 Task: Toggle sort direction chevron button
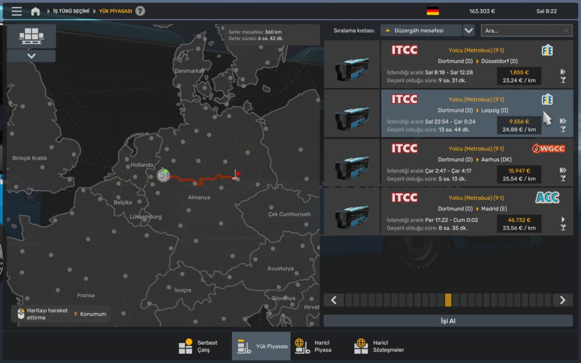469,31
